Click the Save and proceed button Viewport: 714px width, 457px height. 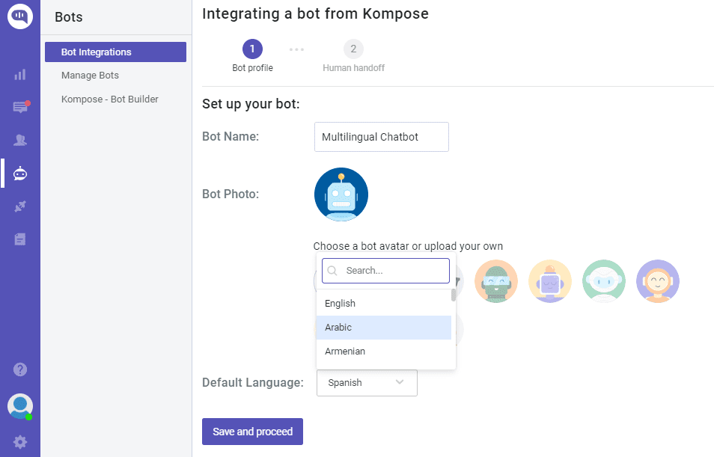253,432
